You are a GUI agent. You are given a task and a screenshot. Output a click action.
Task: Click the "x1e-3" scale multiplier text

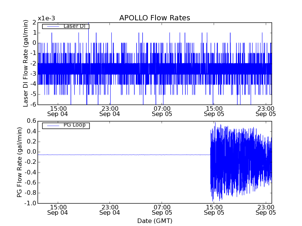tap(46, 18)
